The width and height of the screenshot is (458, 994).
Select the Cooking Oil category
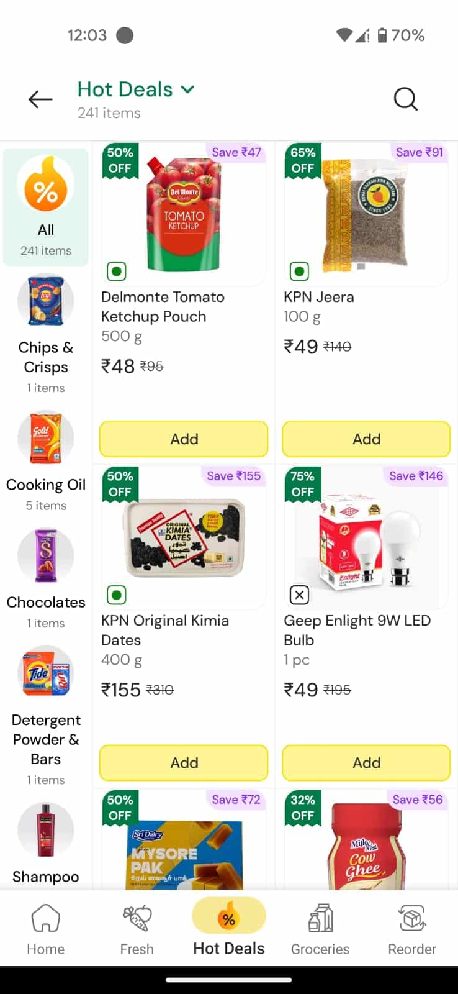pos(45,438)
